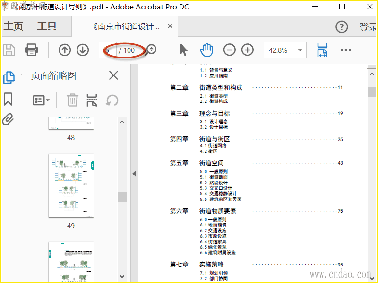This screenshot has height=283, width=378.
Task: Print the document using the printer icon
Action: (x=31, y=50)
